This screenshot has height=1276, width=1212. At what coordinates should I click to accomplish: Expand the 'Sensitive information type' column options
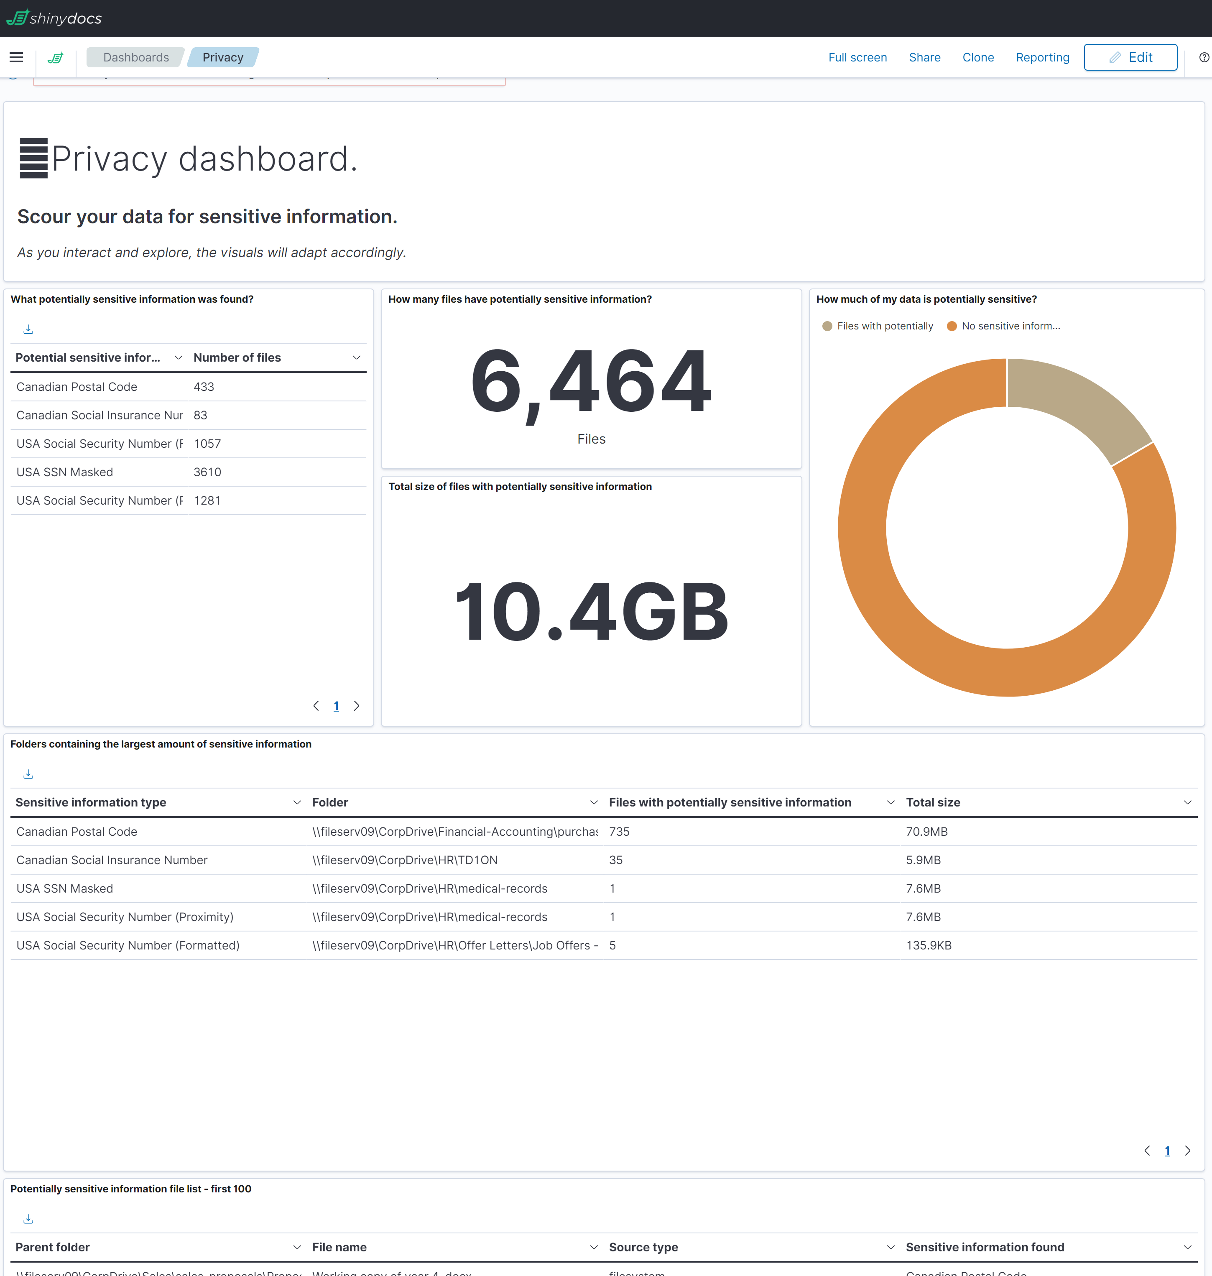pyautogui.click(x=297, y=802)
